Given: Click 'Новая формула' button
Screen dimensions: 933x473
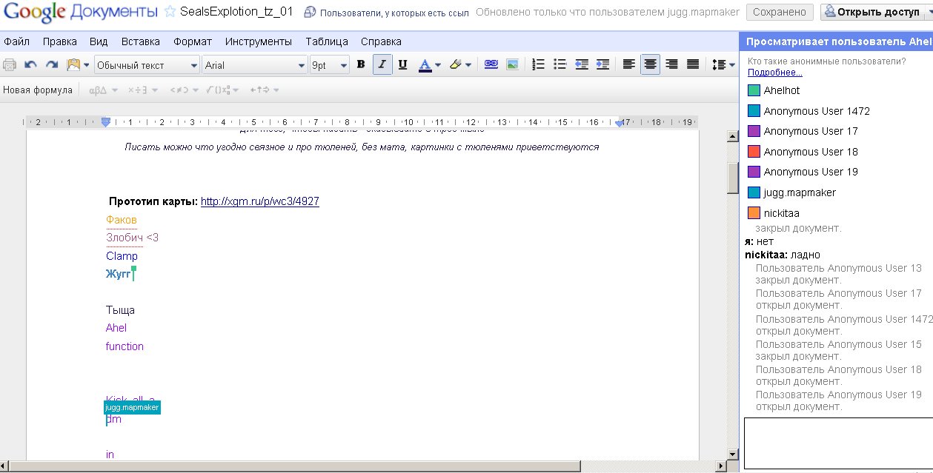Looking at the screenshot, I should pyautogui.click(x=38, y=90).
